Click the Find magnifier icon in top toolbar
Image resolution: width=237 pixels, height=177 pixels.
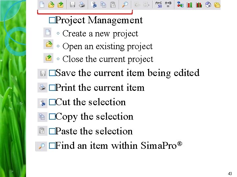point(125,5)
